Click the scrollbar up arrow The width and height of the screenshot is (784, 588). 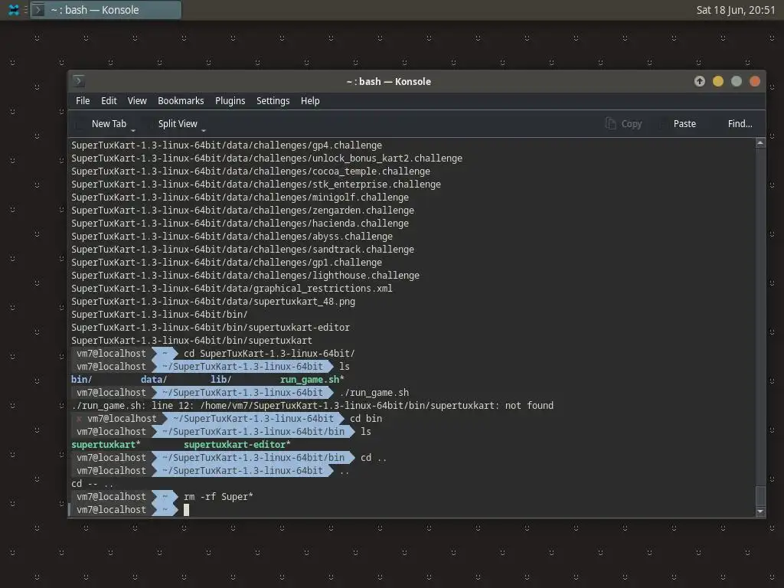tap(760, 143)
